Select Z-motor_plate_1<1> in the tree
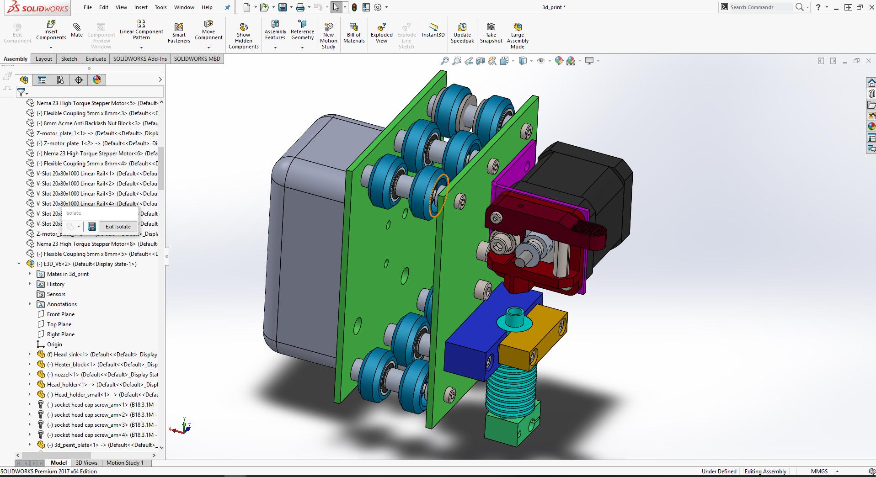 [92, 133]
